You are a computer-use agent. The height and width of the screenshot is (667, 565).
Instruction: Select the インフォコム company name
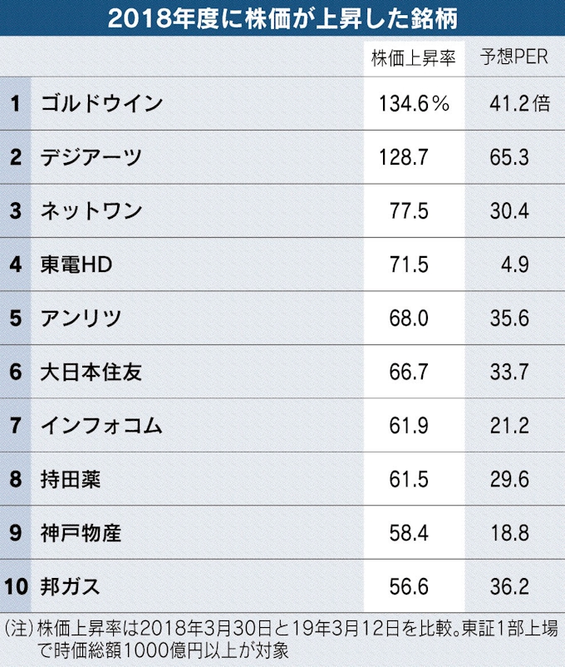click(101, 426)
